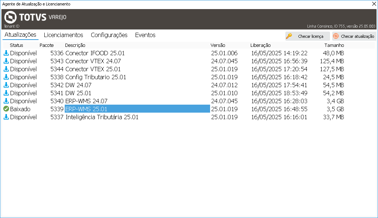Click download icon for Conector VTEX 24.07
The height and width of the screenshot is (218, 378).
[6, 61]
